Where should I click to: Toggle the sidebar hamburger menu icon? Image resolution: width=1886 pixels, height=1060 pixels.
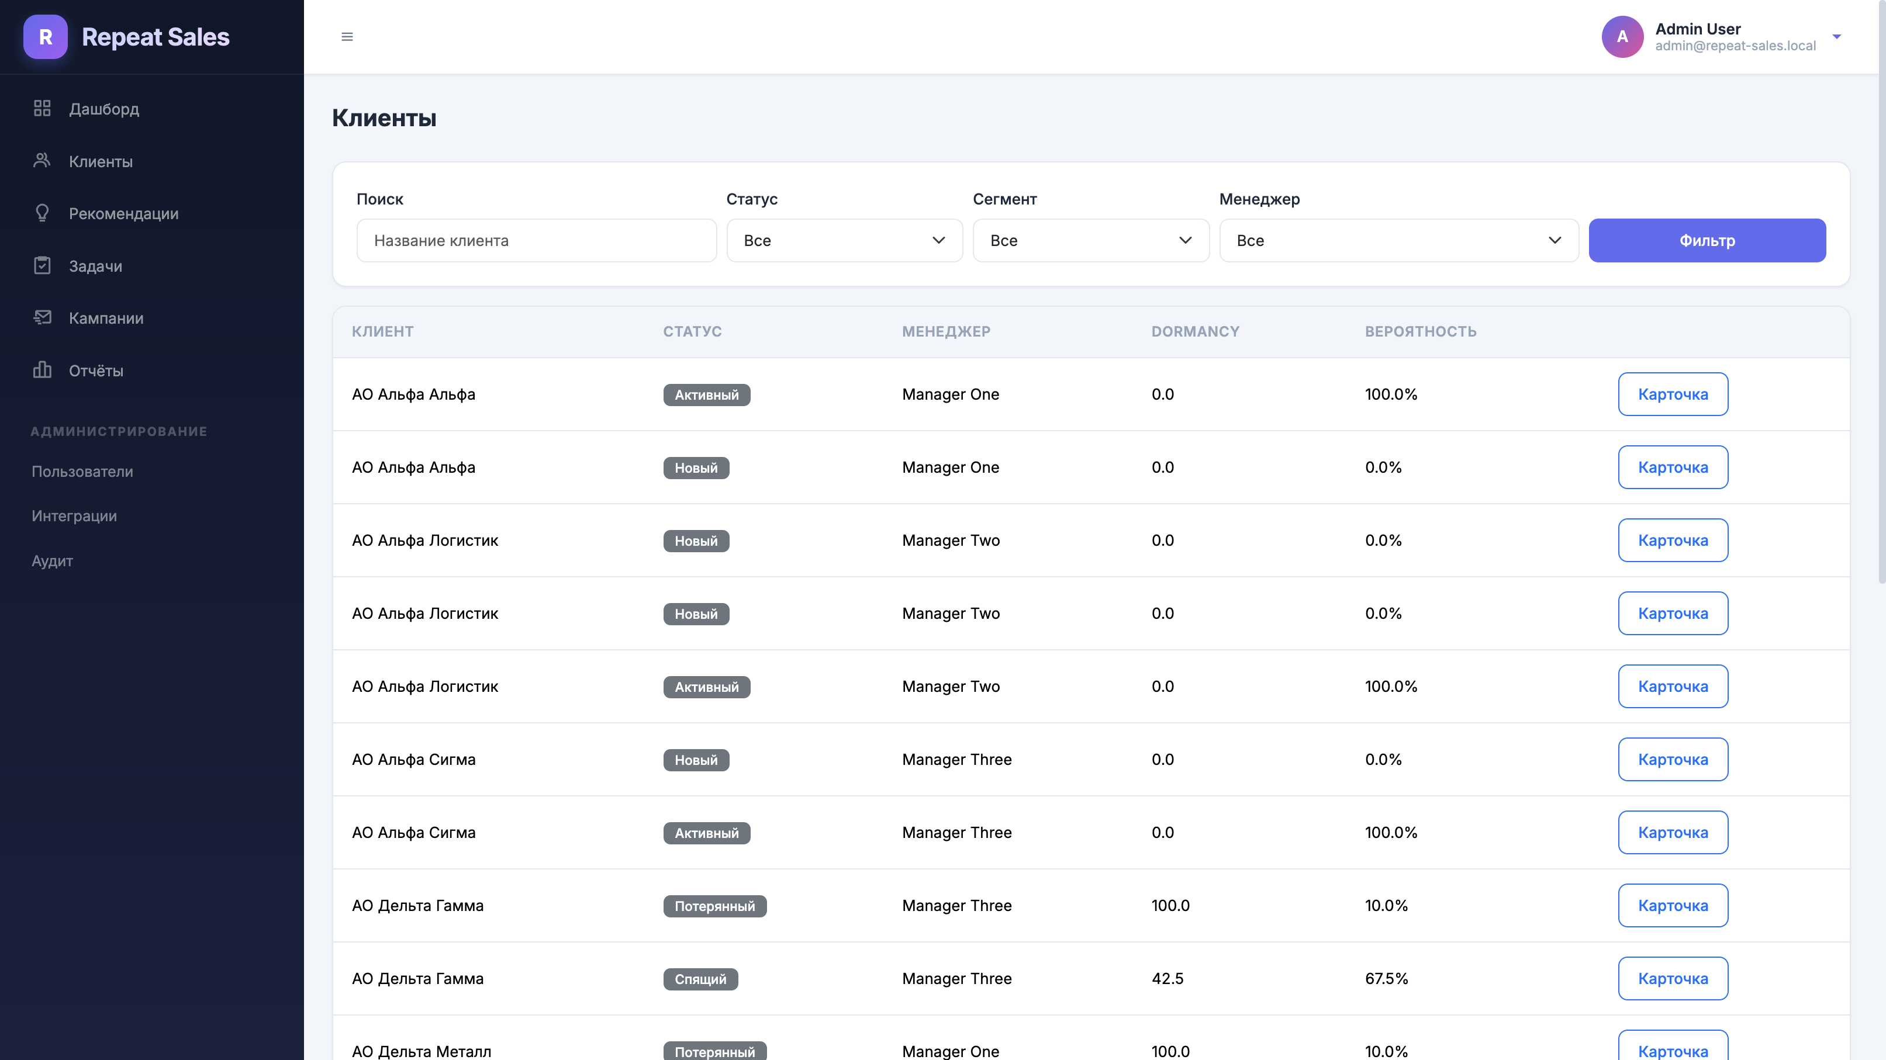pyautogui.click(x=347, y=37)
